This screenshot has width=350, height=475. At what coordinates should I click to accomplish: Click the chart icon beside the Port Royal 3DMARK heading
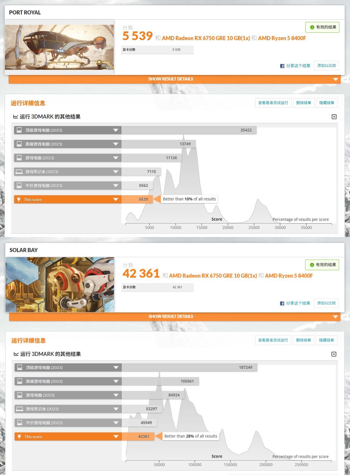(16, 117)
